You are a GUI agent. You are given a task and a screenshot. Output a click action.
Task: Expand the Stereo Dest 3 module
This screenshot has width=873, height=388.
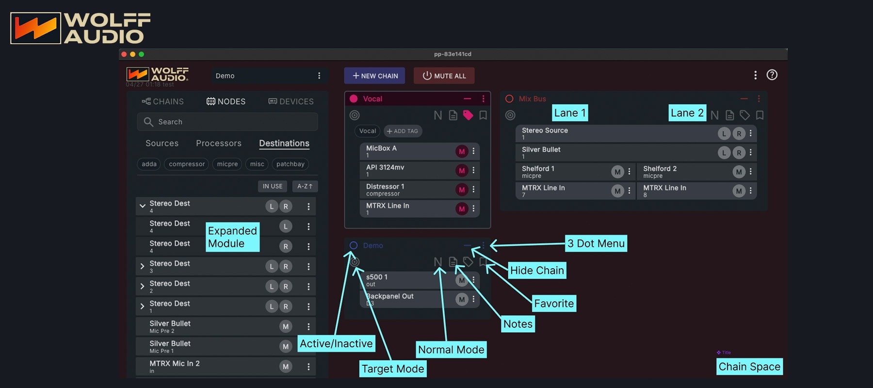(143, 266)
